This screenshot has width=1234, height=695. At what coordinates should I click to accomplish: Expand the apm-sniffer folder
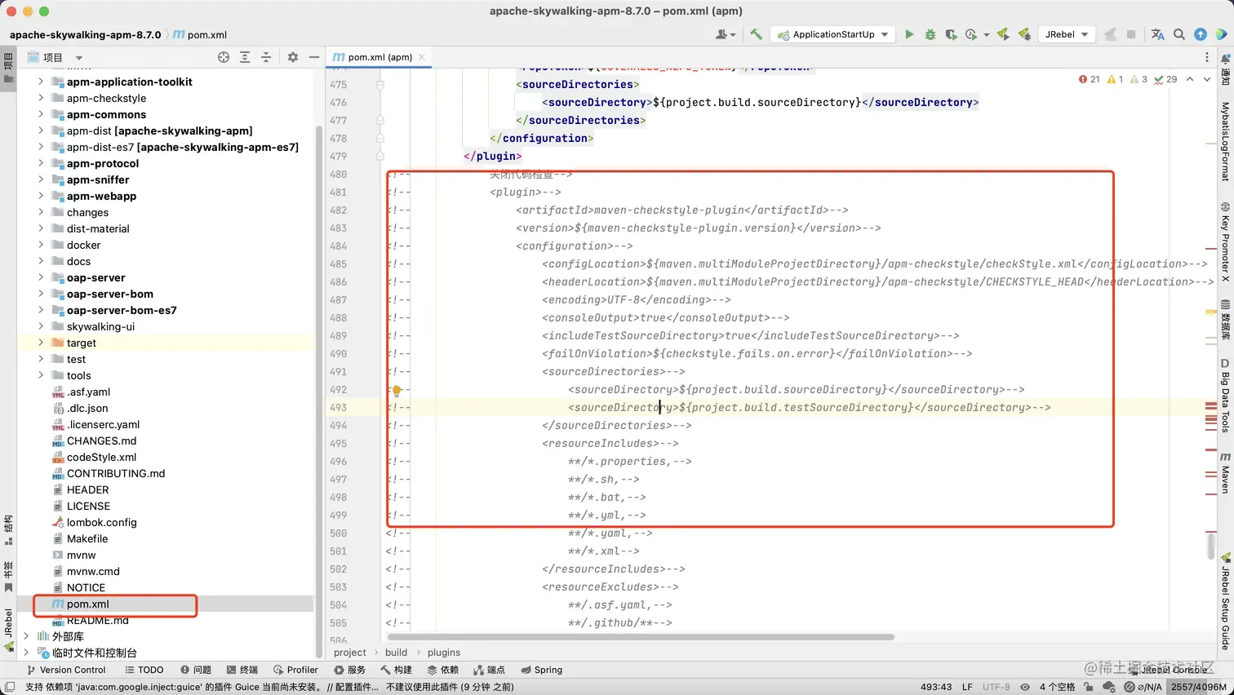tap(41, 179)
